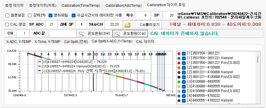
Task: Click the legend list vertical scrollbar thumb
Action: [258, 59]
